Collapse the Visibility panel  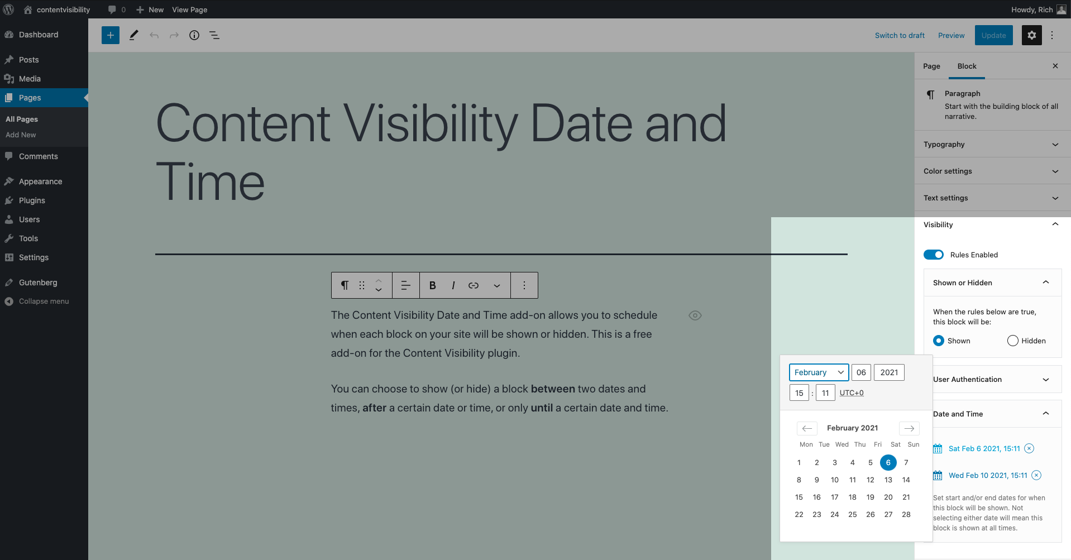click(x=993, y=224)
